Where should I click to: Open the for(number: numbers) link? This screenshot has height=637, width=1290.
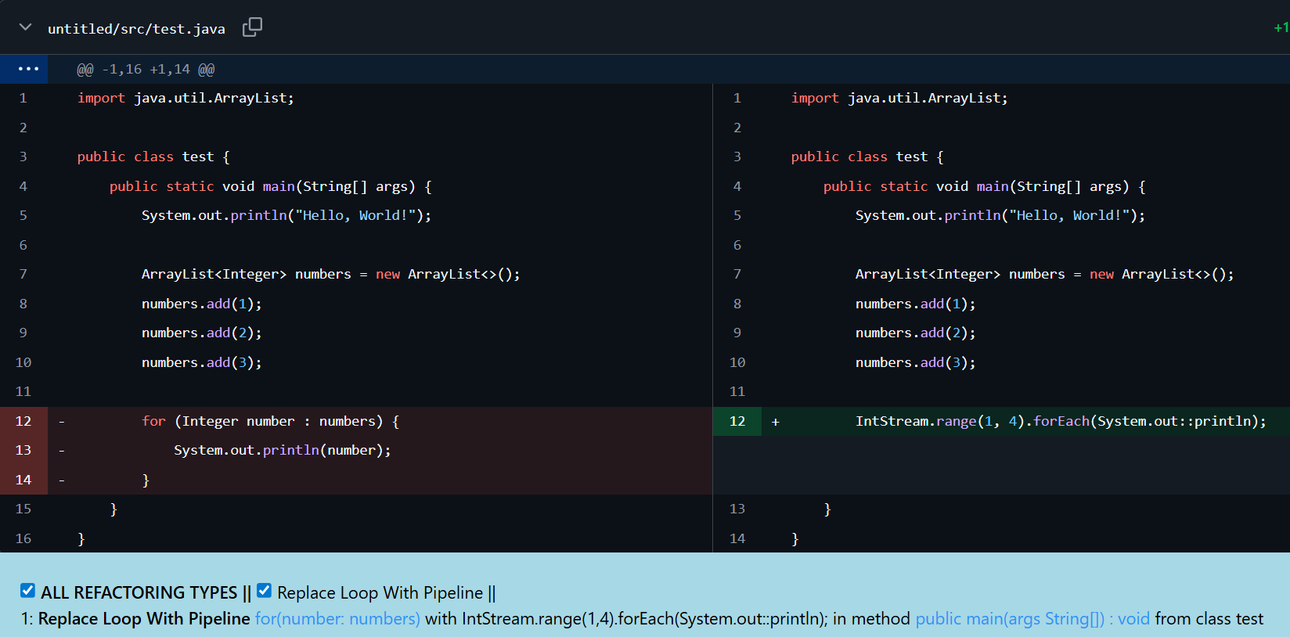[x=337, y=619]
